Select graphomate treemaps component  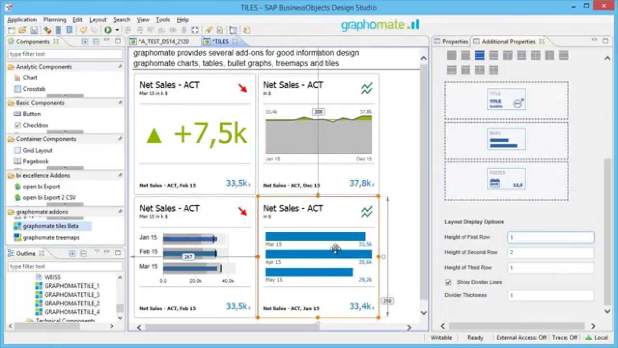point(47,237)
